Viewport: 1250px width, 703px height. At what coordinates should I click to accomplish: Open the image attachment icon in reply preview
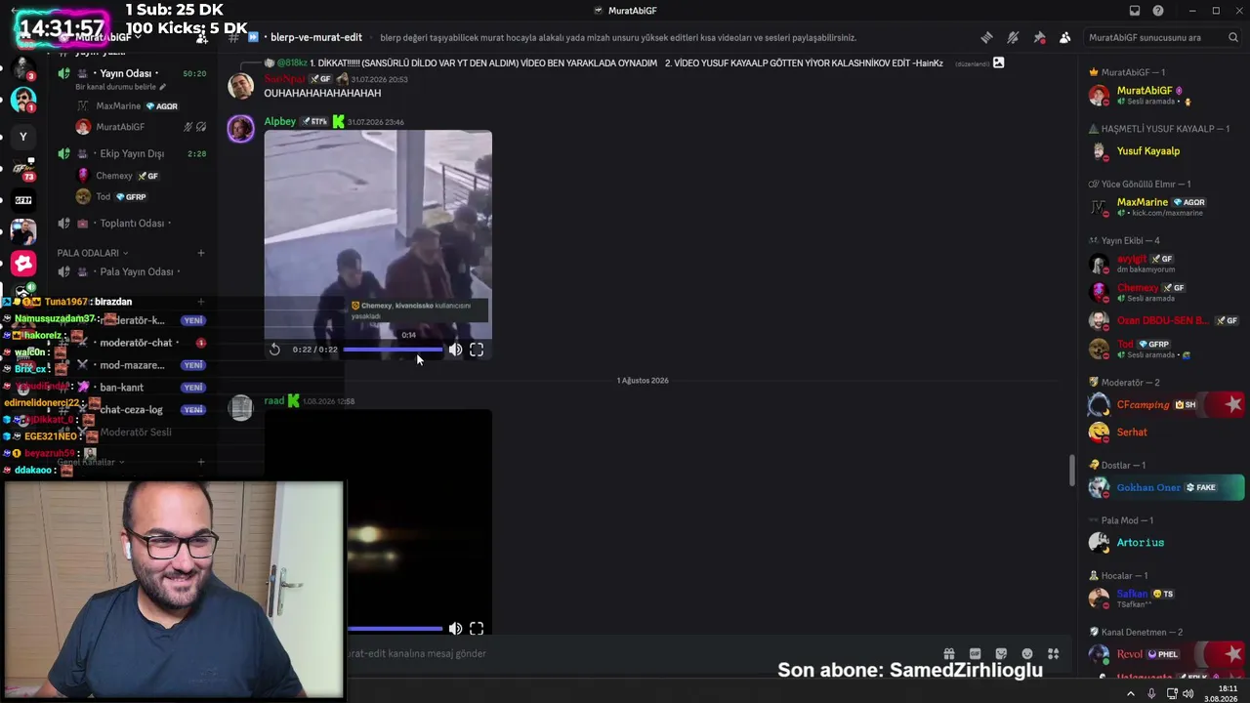tap(998, 63)
